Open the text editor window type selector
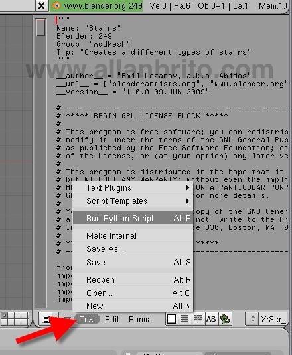This screenshot has height=355, width=292. pyautogui.click(x=48, y=320)
